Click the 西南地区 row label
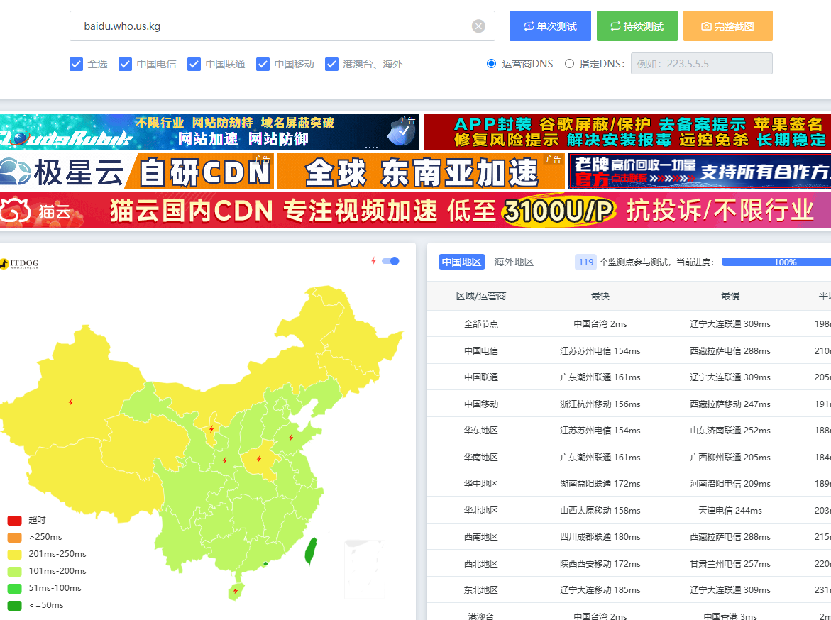The width and height of the screenshot is (831, 620). coord(481,537)
